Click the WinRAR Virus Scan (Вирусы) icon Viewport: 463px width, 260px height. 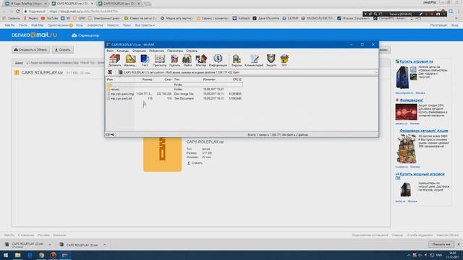click(x=237, y=61)
